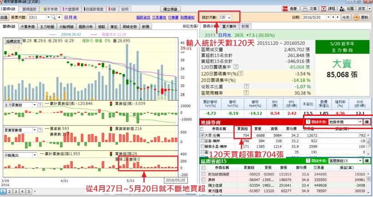Switch to the 高手券商 top tab
Image resolution: width=373 pixels, height=197 pixels.
[x=50, y=9]
